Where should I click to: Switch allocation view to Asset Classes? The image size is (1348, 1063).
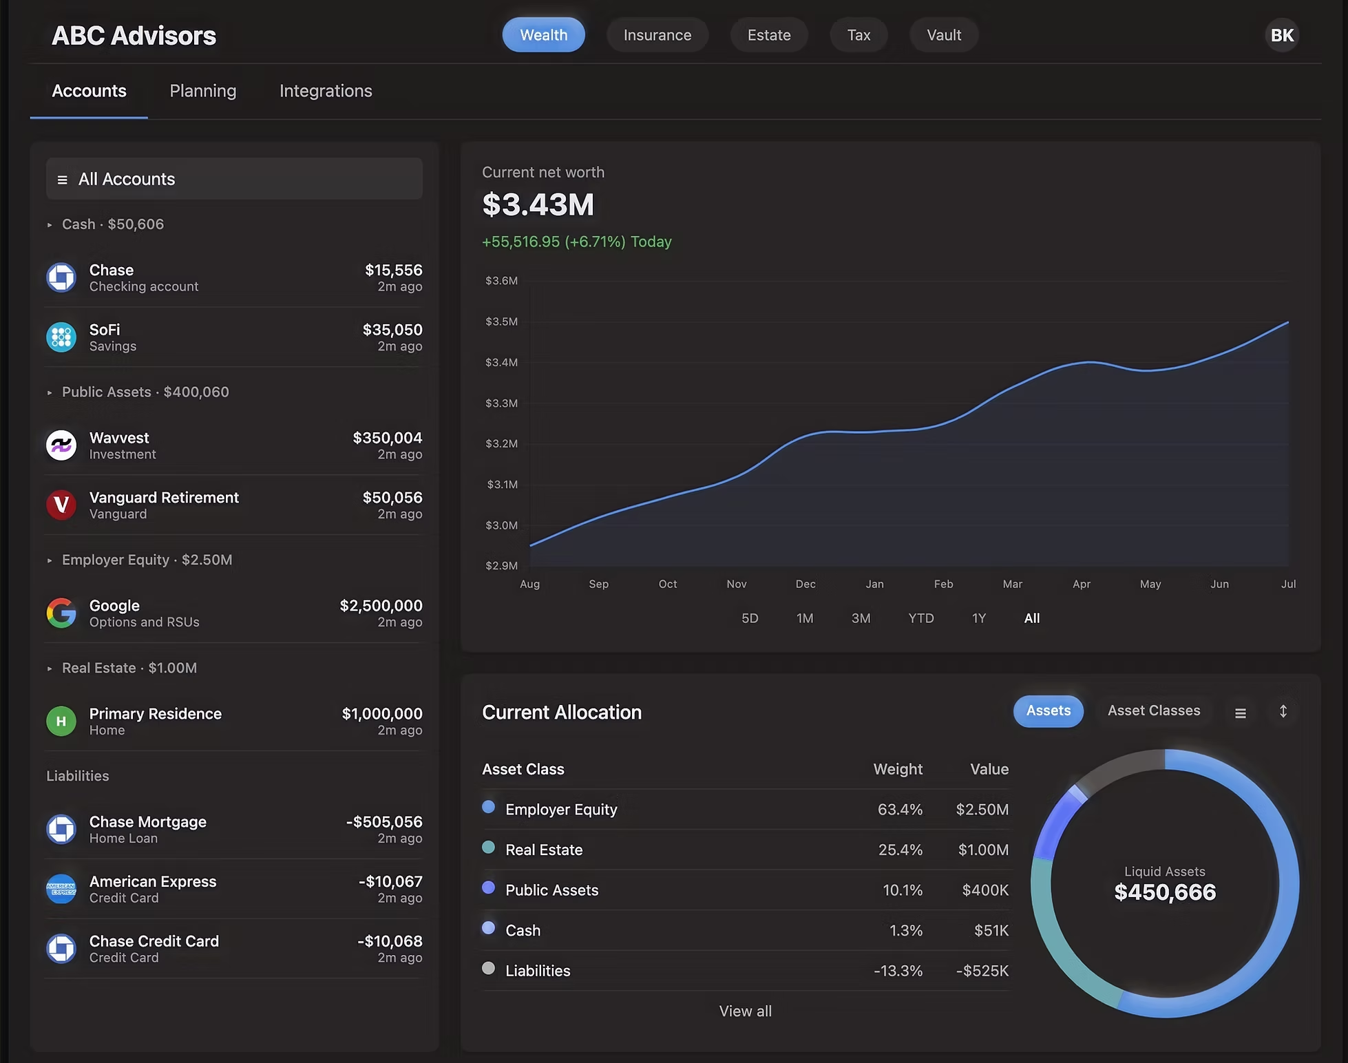[x=1154, y=711]
